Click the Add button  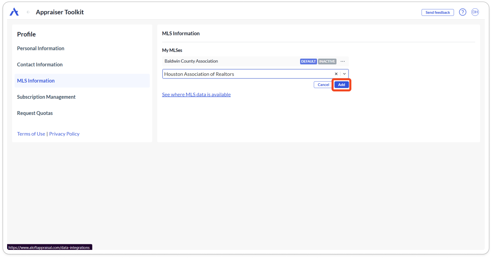(341, 85)
